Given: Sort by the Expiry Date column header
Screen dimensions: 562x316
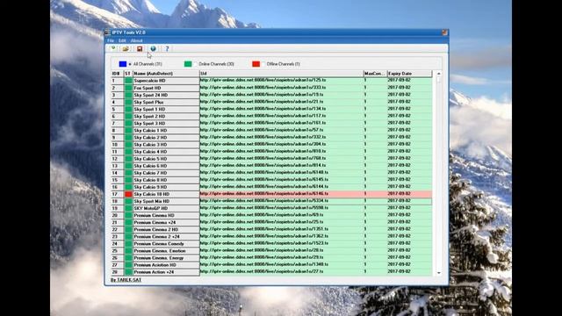Looking at the screenshot, I should pyautogui.click(x=410, y=74).
